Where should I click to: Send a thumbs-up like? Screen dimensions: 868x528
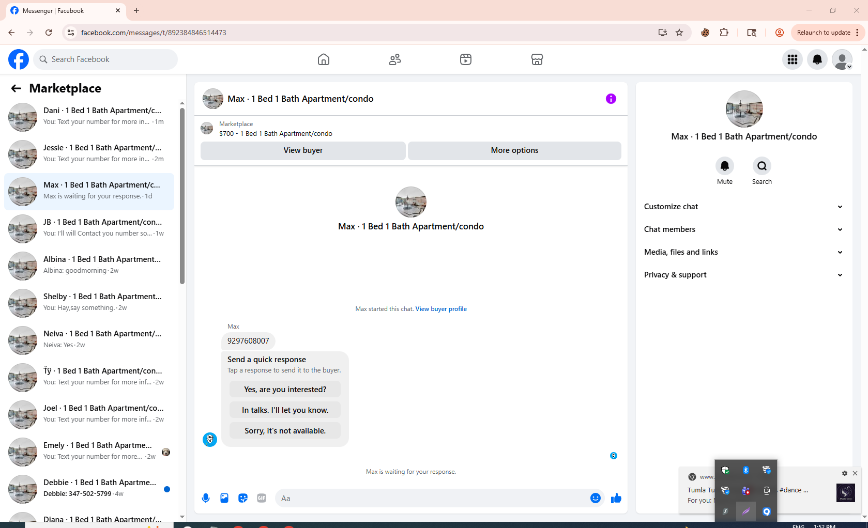coord(616,498)
